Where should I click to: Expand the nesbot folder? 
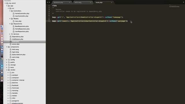pyautogui.click(x=8, y=96)
